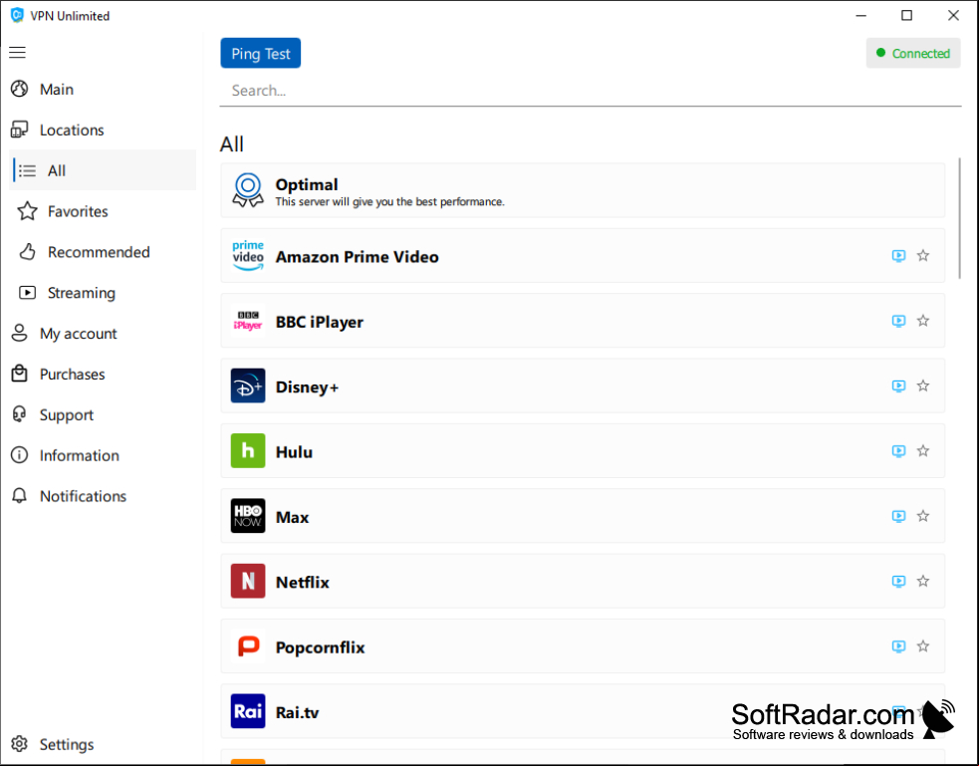Click the Rai.tv logo icon
The width and height of the screenshot is (979, 766).
(248, 711)
